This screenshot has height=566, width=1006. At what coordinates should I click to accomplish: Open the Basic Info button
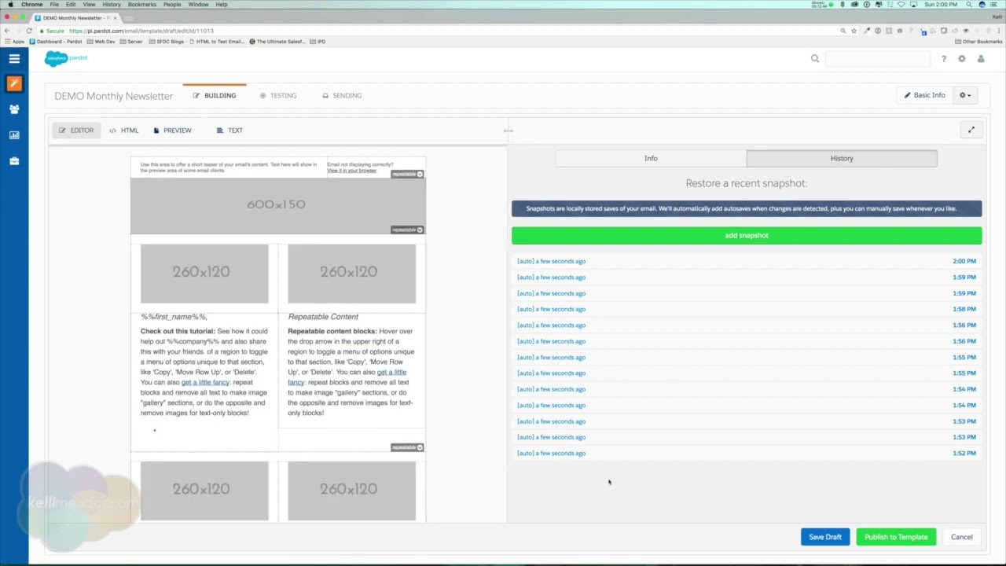pyautogui.click(x=924, y=95)
